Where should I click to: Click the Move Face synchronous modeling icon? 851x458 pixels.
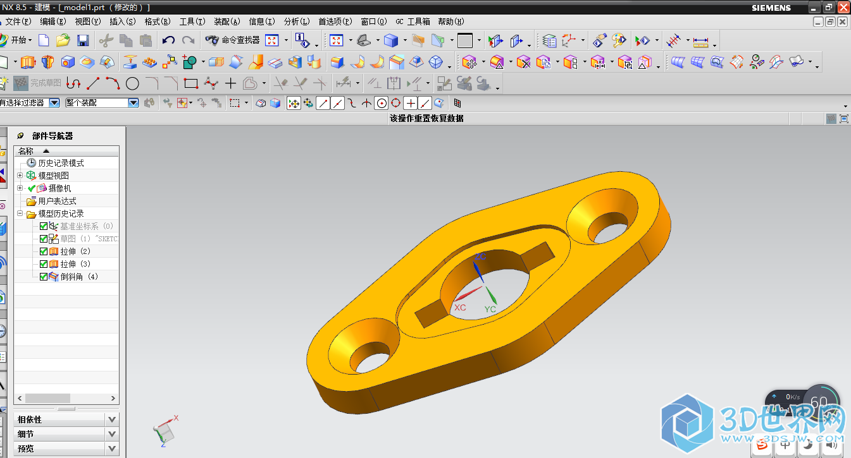tap(469, 62)
